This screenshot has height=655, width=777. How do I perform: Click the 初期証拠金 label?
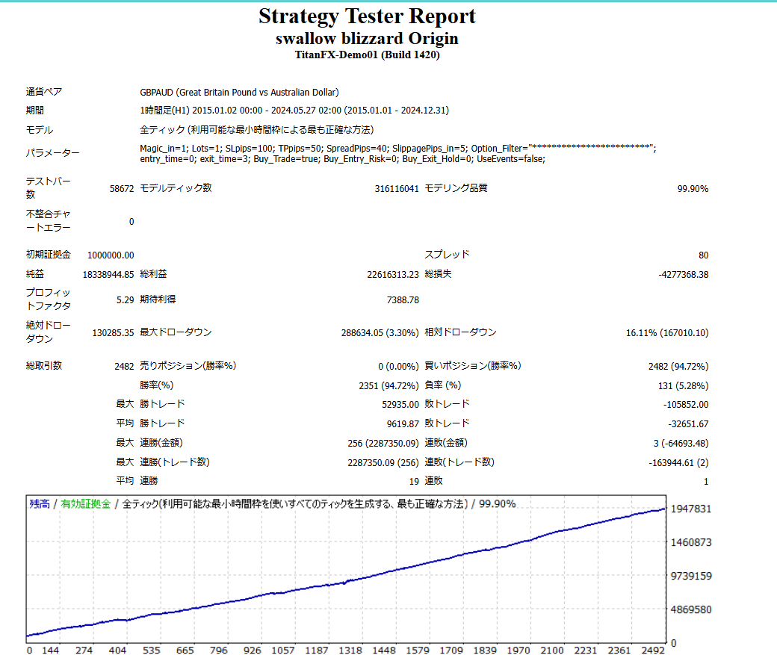coord(49,255)
